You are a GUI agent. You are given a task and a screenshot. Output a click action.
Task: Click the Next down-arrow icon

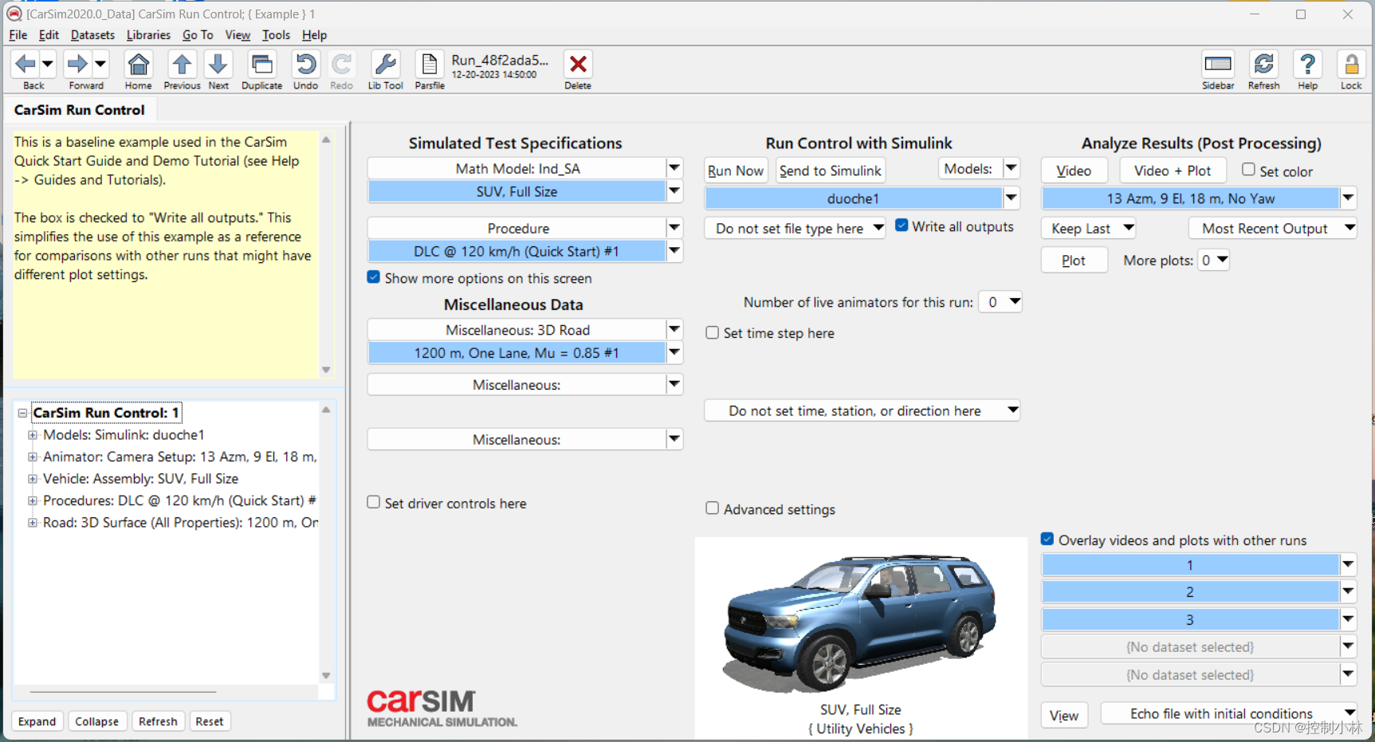pos(218,65)
